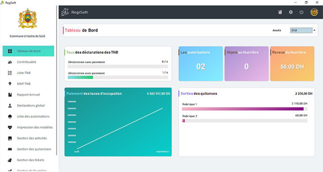The image size is (323, 172).
Task: Click the Revenus du fourrière card
Action: 292,64
